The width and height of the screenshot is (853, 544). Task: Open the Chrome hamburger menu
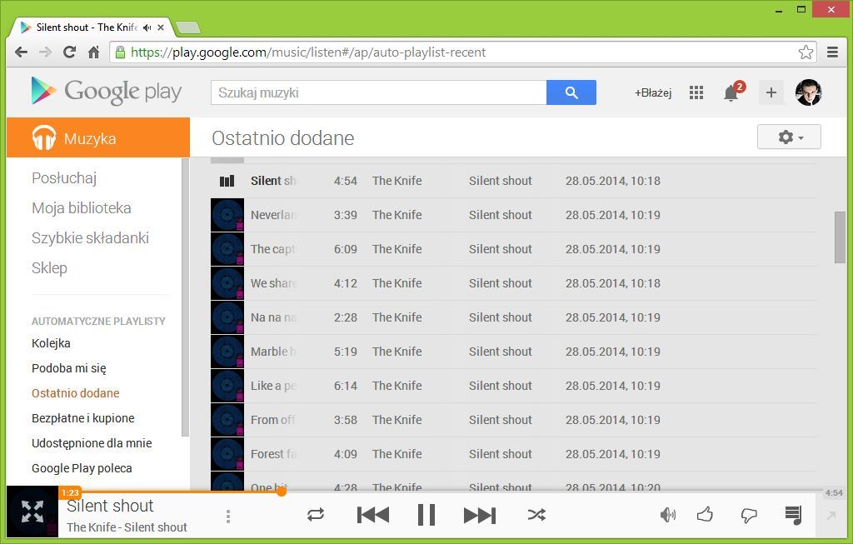click(x=832, y=52)
